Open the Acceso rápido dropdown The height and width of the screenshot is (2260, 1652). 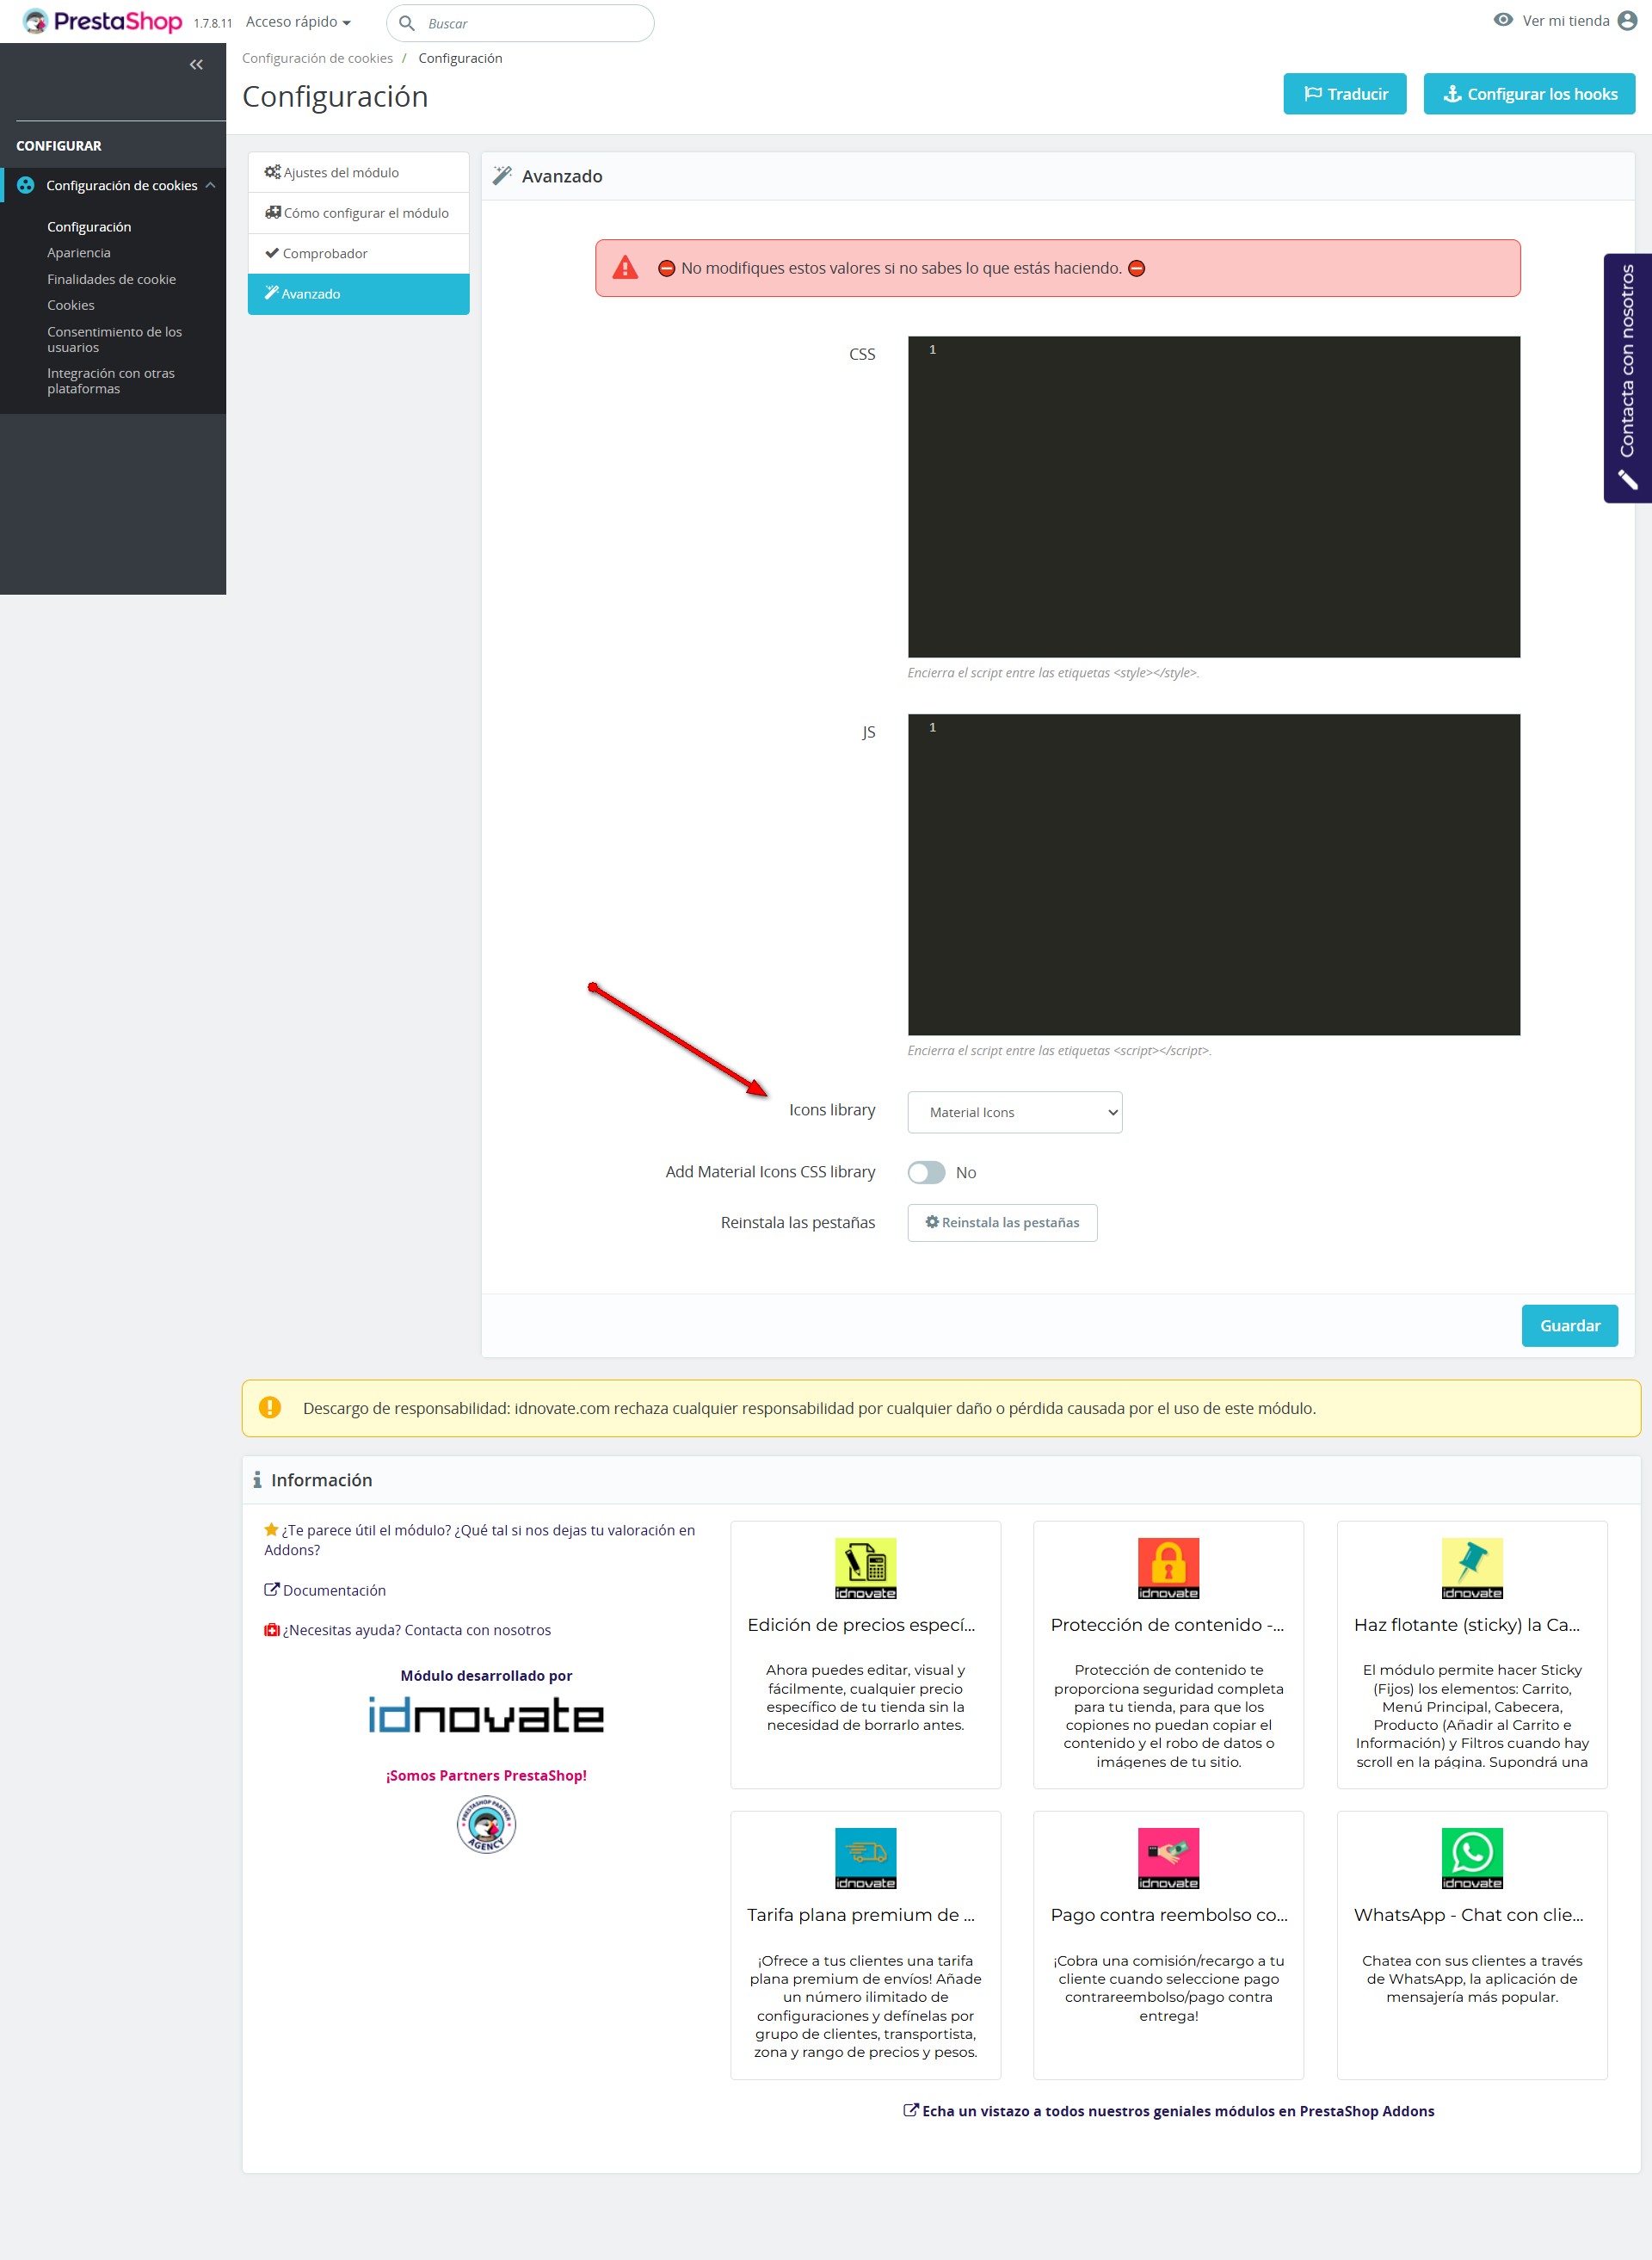(298, 22)
